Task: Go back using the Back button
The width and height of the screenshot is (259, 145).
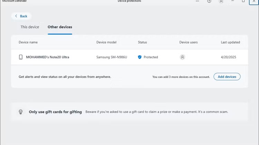Action: point(21,16)
